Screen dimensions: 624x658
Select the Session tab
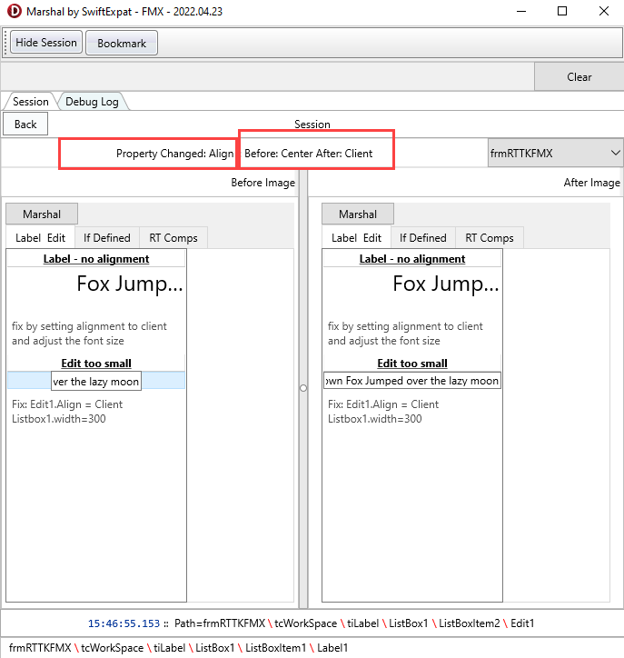pos(30,102)
